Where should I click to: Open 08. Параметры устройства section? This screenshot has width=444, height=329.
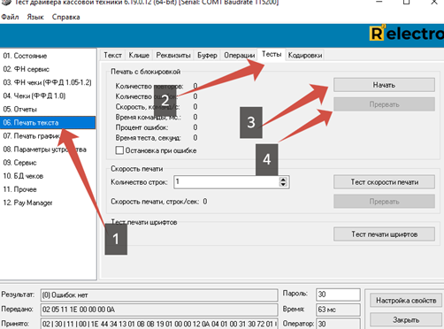click(x=48, y=149)
